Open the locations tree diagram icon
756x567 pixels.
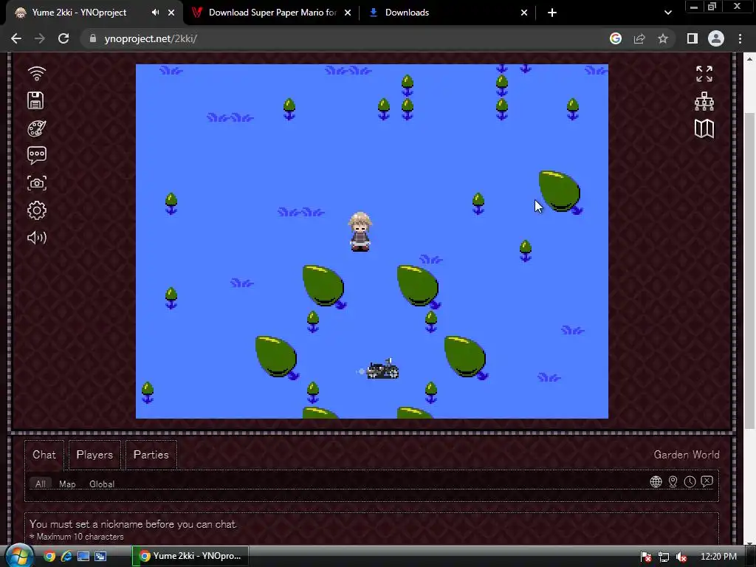pyautogui.click(x=704, y=101)
